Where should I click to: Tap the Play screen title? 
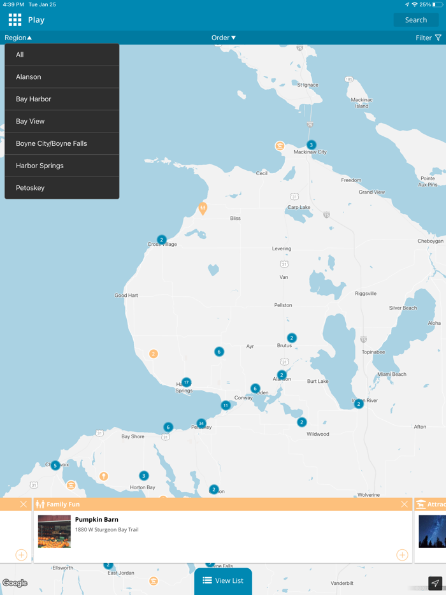pyautogui.click(x=36, y=20)
